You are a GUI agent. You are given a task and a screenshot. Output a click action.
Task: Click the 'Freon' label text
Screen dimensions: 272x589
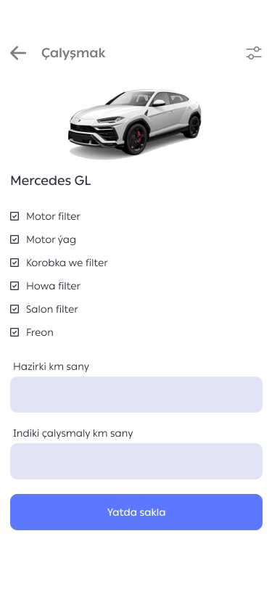(40, 332)
